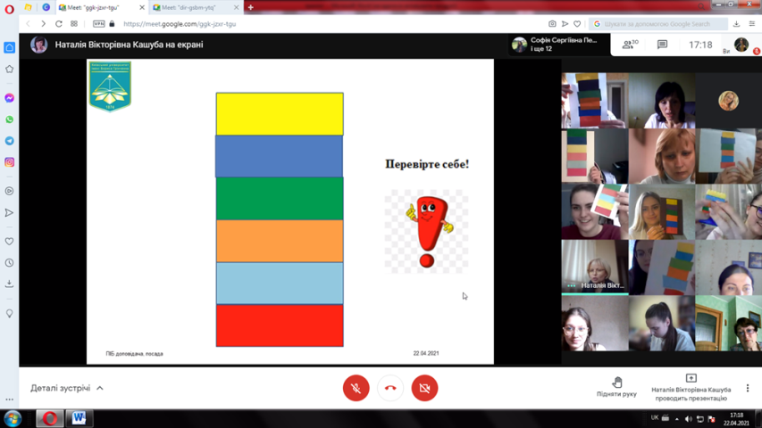
Task: Open WhatsApp in the Opera sidebar
Action: click(x=10, y=119)
